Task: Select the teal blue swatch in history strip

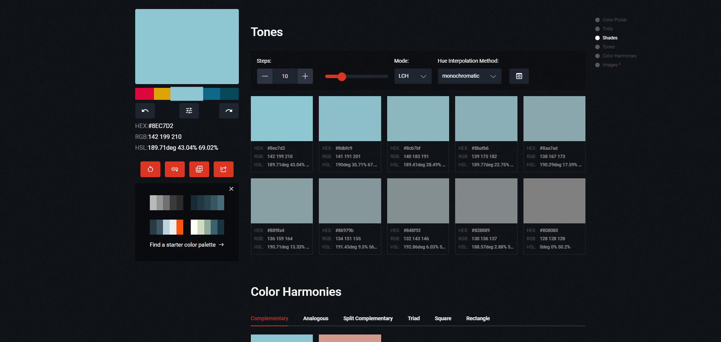Action: (x=212, y=94)
